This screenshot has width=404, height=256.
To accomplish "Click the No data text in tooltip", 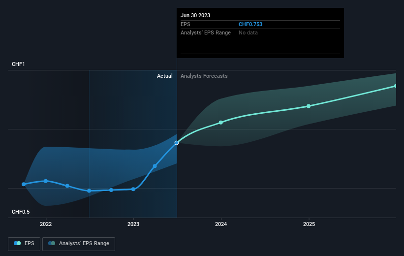I will pyautogui.click(x=248, y=32).
